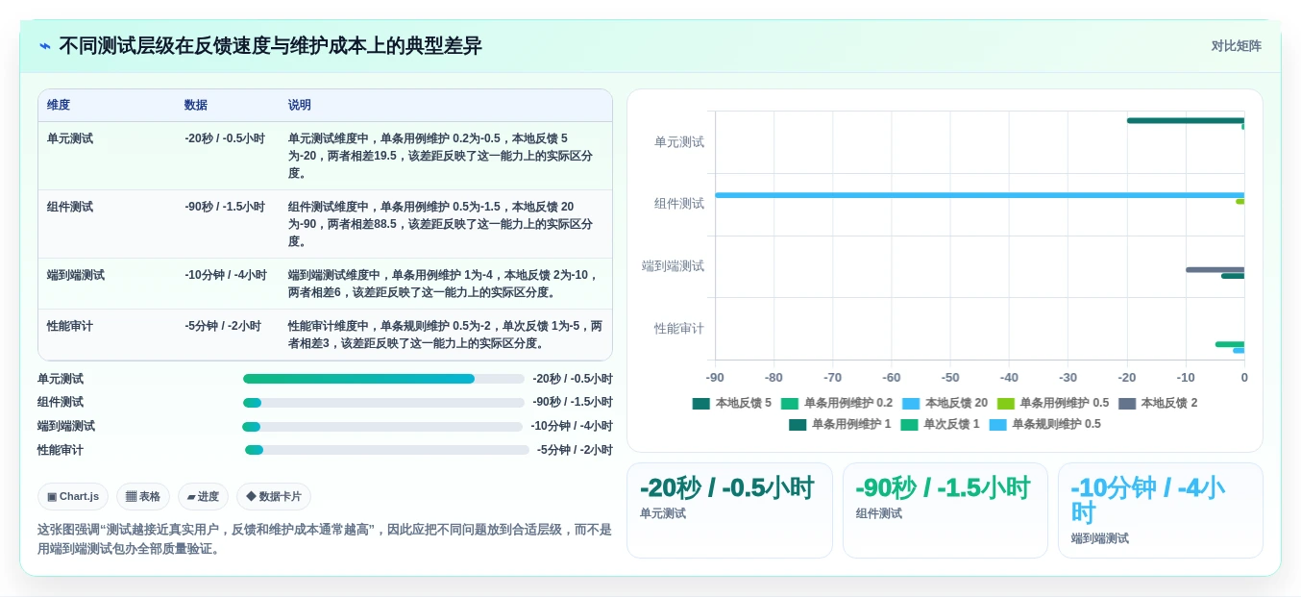Click the dark green 单元测试 chart bar
Image resolution: width=1301 pixels, height=597 pixels.
[x=1186, y=120]
